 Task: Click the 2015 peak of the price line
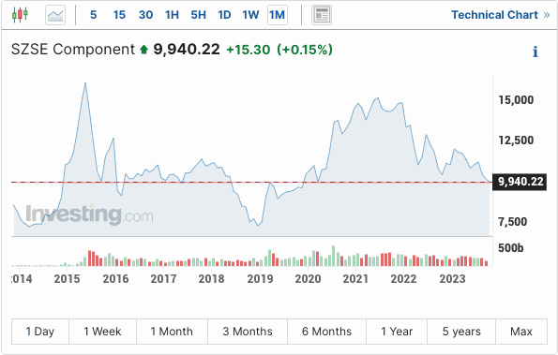85,83
